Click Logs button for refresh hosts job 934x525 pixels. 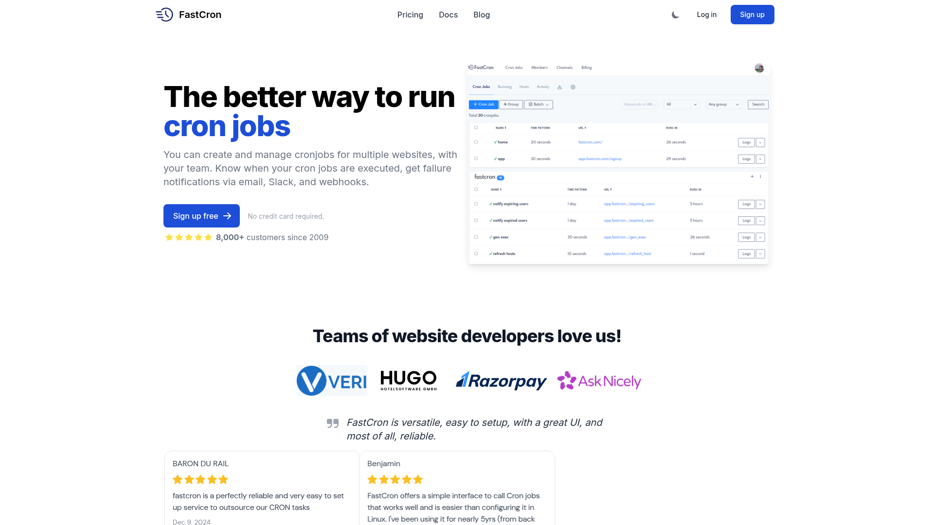746,254
